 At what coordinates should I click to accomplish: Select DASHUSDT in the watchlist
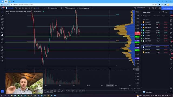point(155,41)
